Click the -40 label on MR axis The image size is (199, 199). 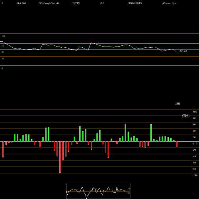[194, 156]
